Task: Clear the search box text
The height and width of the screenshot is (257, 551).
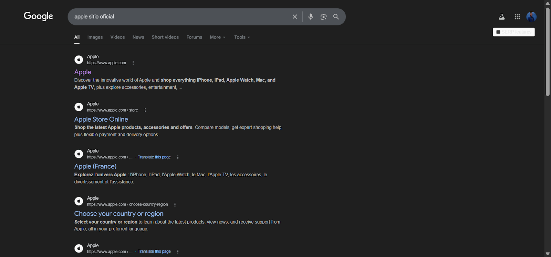Action: [295, 16]
